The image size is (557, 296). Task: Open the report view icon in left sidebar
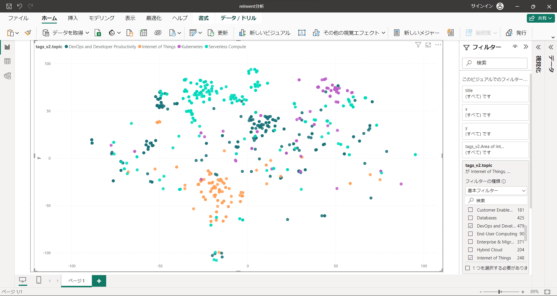tap(8, 47)
